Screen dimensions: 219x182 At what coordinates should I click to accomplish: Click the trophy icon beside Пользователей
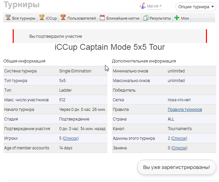63,18
